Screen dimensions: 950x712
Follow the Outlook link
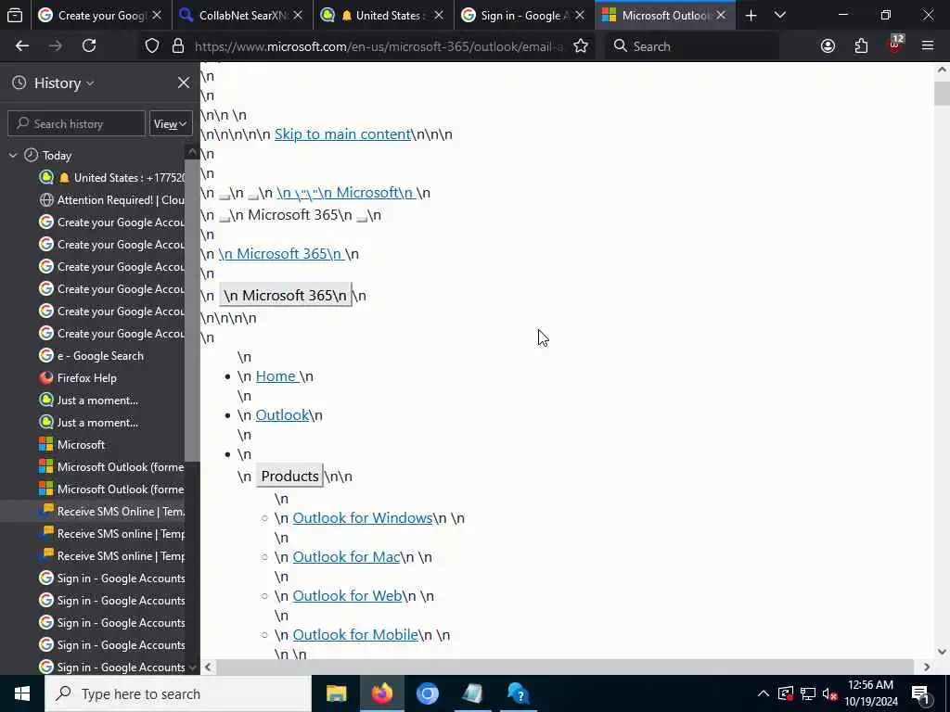(282, 415)
